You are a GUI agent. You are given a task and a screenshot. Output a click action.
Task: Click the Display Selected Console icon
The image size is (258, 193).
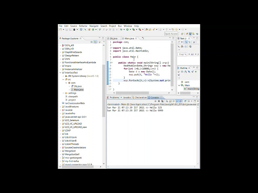point(189,101)
